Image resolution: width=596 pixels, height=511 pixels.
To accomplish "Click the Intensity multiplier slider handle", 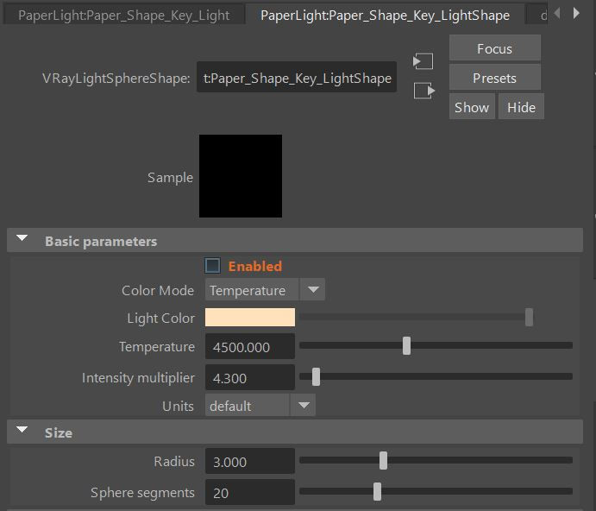I will (x=316, y=376).
